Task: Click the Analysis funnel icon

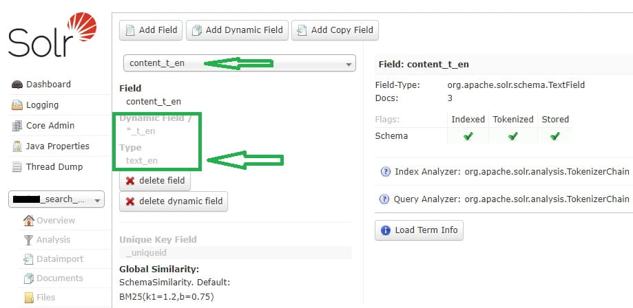Action: point(29,240)
